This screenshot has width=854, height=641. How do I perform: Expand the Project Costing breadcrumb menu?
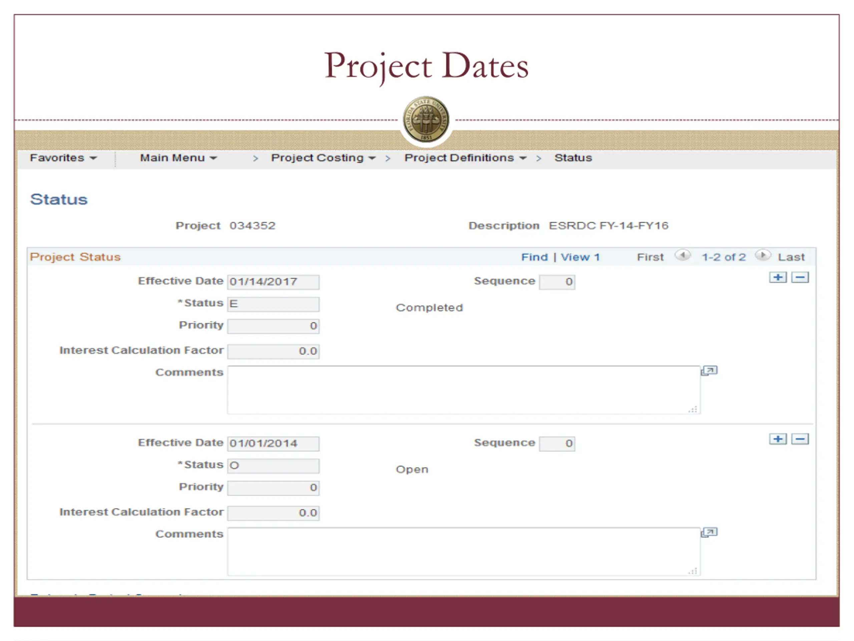pos(323,158)
